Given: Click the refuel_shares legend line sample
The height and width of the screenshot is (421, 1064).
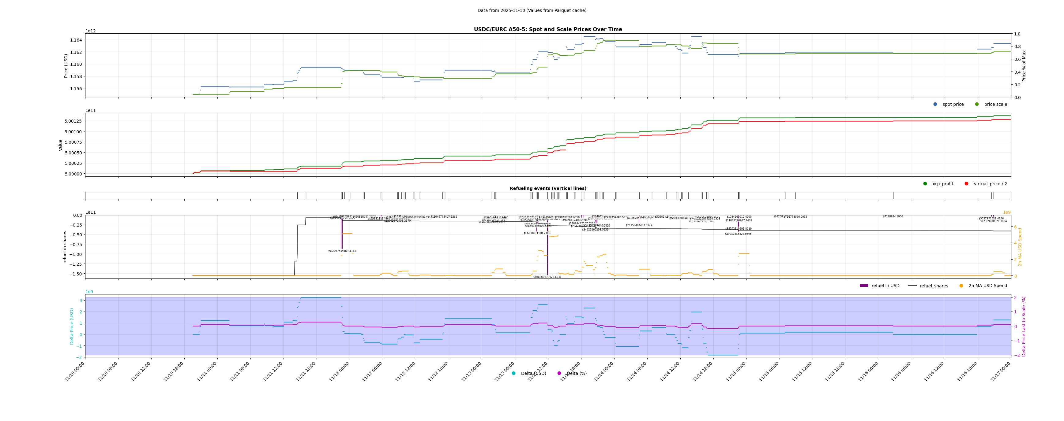Looking at the screenshot, I should [912, 286].
